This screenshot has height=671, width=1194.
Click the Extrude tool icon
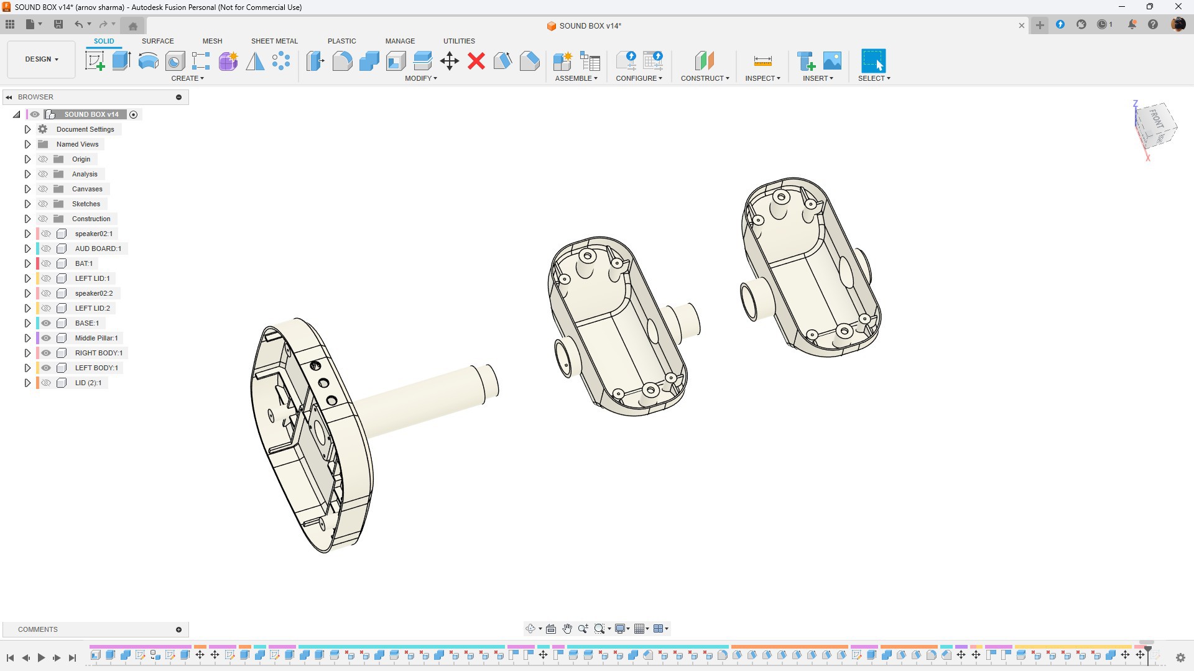121,61
